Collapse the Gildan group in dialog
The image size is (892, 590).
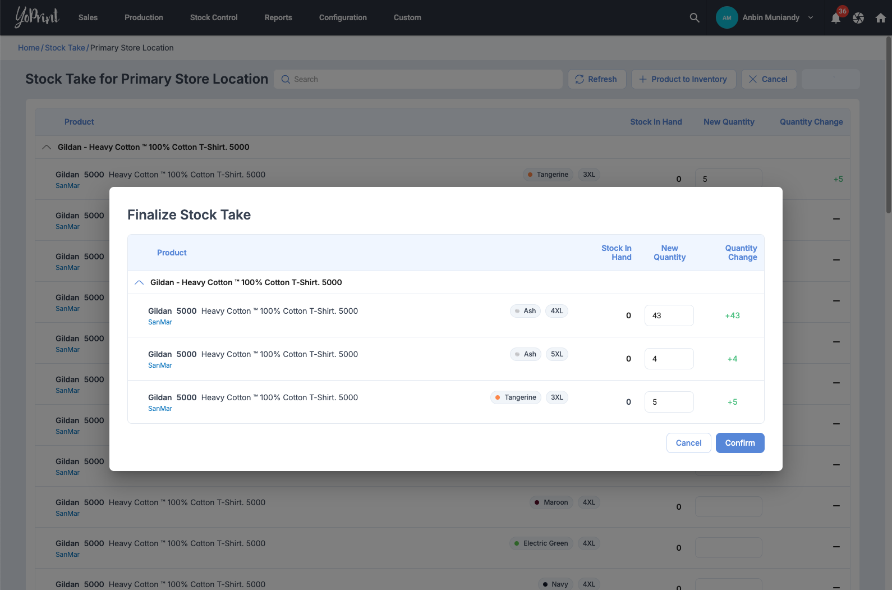coord(139,282)
